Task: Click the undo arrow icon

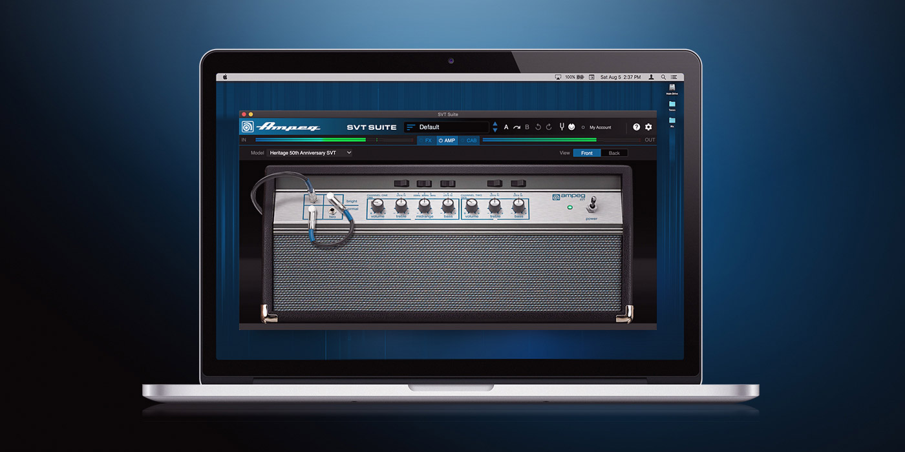Action: pos(538,127)
